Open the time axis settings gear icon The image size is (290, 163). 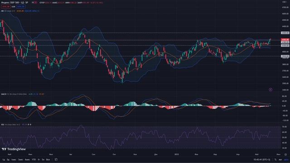(x=286, y=154)
